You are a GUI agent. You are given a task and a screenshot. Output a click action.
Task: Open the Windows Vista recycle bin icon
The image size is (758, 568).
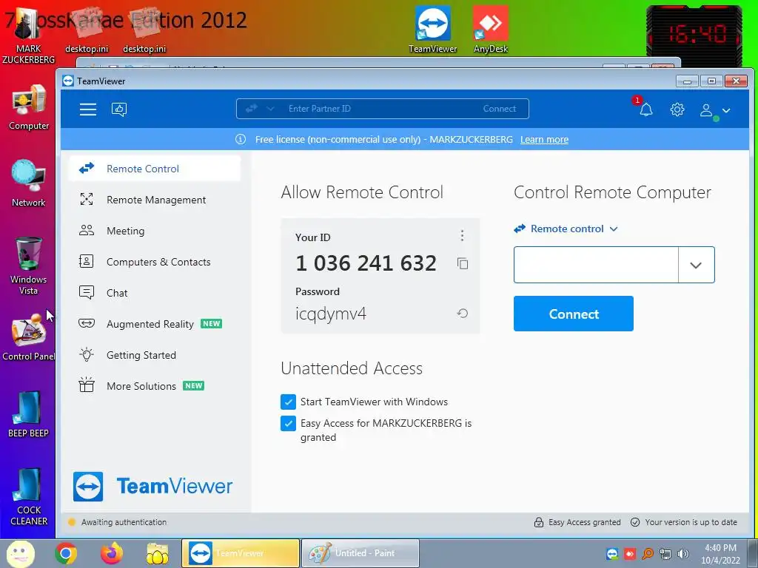pyautogui.click(x=29, y=266)
